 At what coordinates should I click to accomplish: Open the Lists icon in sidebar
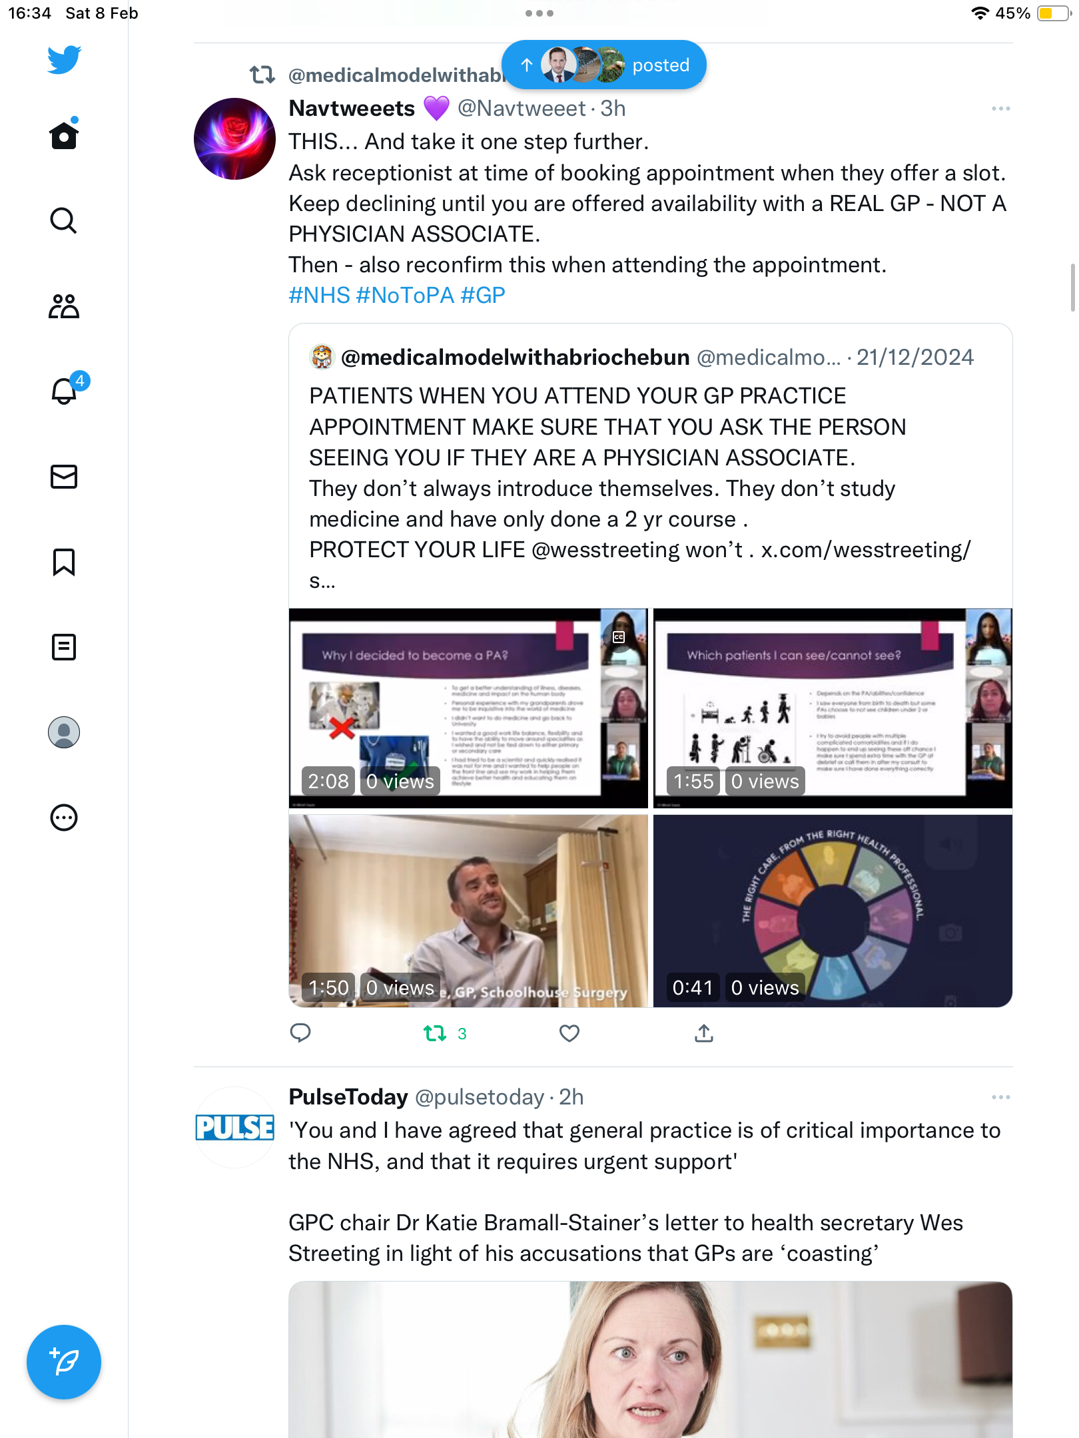point(64,647)
